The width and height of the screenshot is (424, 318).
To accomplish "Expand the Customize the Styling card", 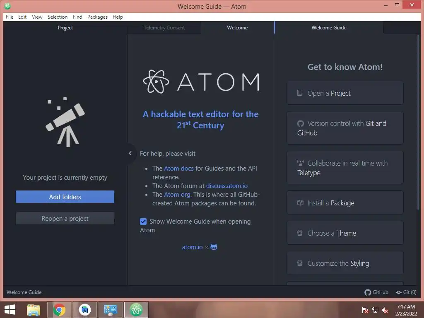I will (345, 263).
